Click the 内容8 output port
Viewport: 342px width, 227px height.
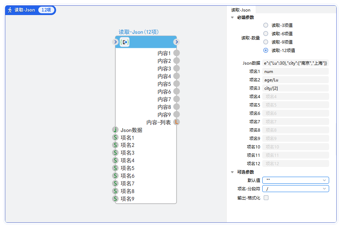(x=177, y=107)
